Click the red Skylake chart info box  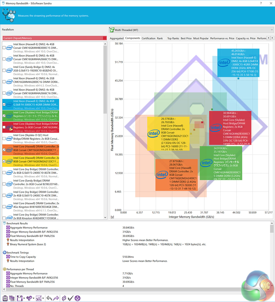(230, 128)
